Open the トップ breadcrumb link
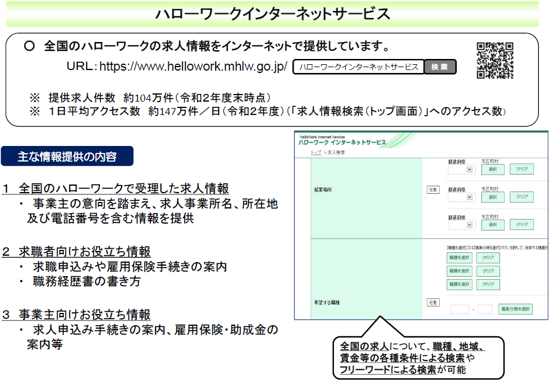Image resolution: width=555 pixels, height=383 pixels. [316, 152]
